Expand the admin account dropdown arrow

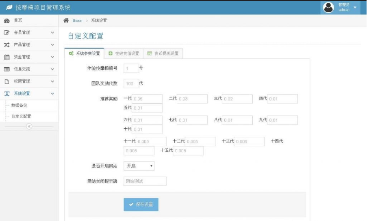[355, 8]
